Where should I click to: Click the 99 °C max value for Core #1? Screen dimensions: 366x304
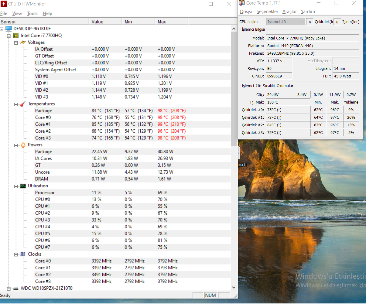(172, 125)
